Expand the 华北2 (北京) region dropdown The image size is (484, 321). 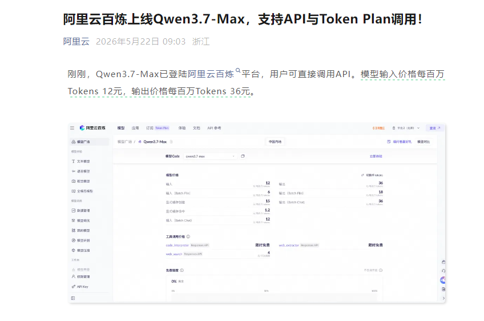coord(409,128)
